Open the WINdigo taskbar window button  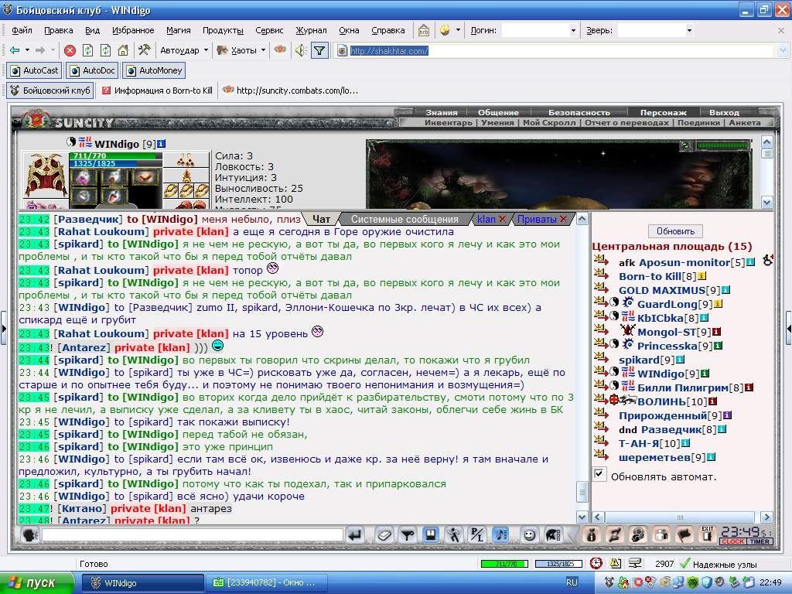pyautogui.click(x=143, y=583)
